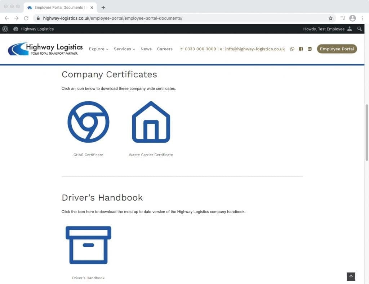Open the Careers menu item

pos(165,49)
